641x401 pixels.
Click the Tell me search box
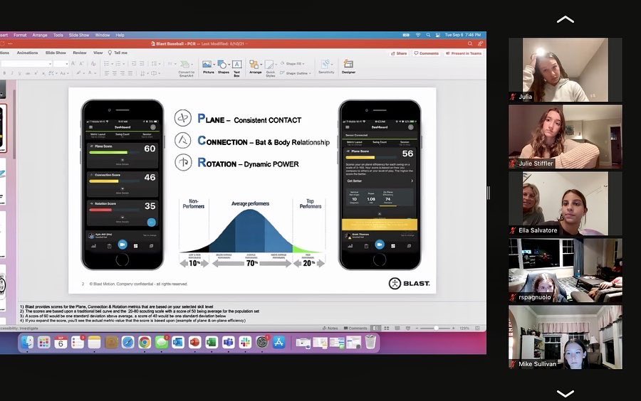click(x=118, y=53)
